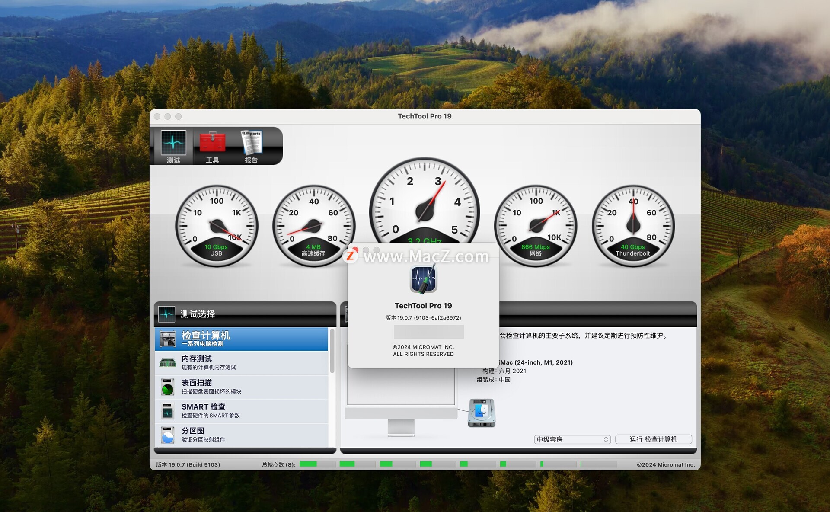Click the 网络 866 Mbps network gauge
Viewport: 830px width, 512px height.
click(x=536, y=226)
